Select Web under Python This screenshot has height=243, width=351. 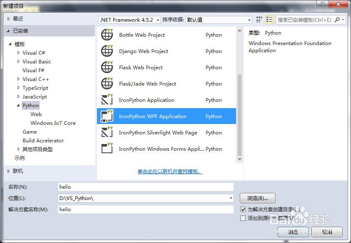(x=36, y=114)
